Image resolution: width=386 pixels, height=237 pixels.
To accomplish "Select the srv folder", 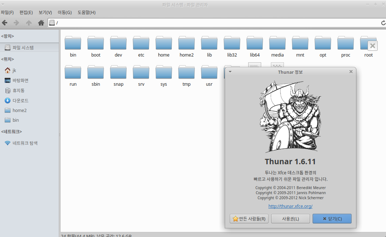I will click(x=141, y=76).
